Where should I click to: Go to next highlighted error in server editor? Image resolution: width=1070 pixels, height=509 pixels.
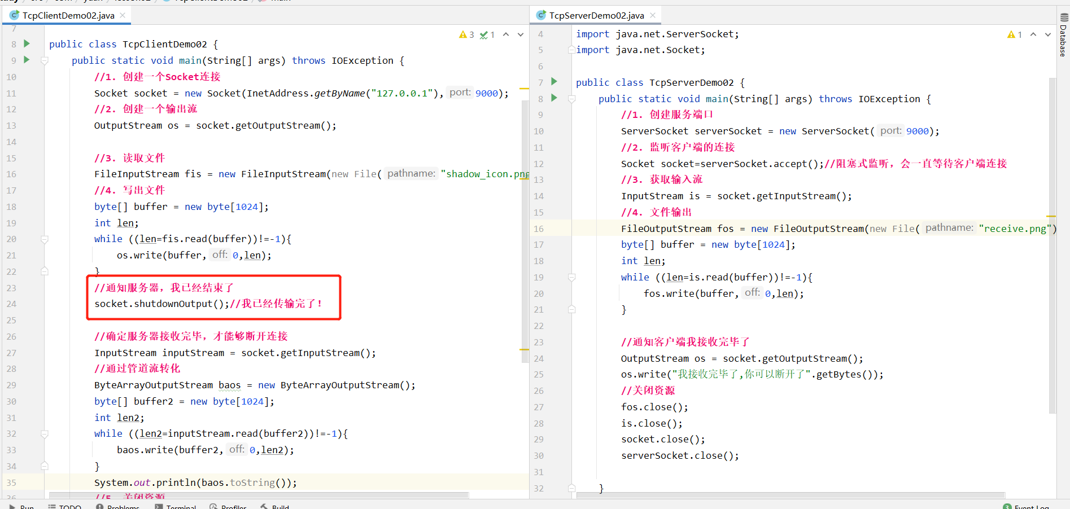click(1048, 34)
